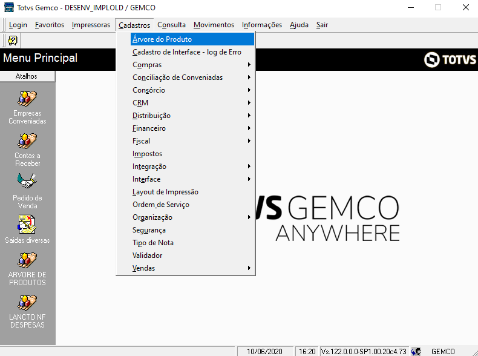Click the LANCTO NF DESPESAS label

[27, 321]
